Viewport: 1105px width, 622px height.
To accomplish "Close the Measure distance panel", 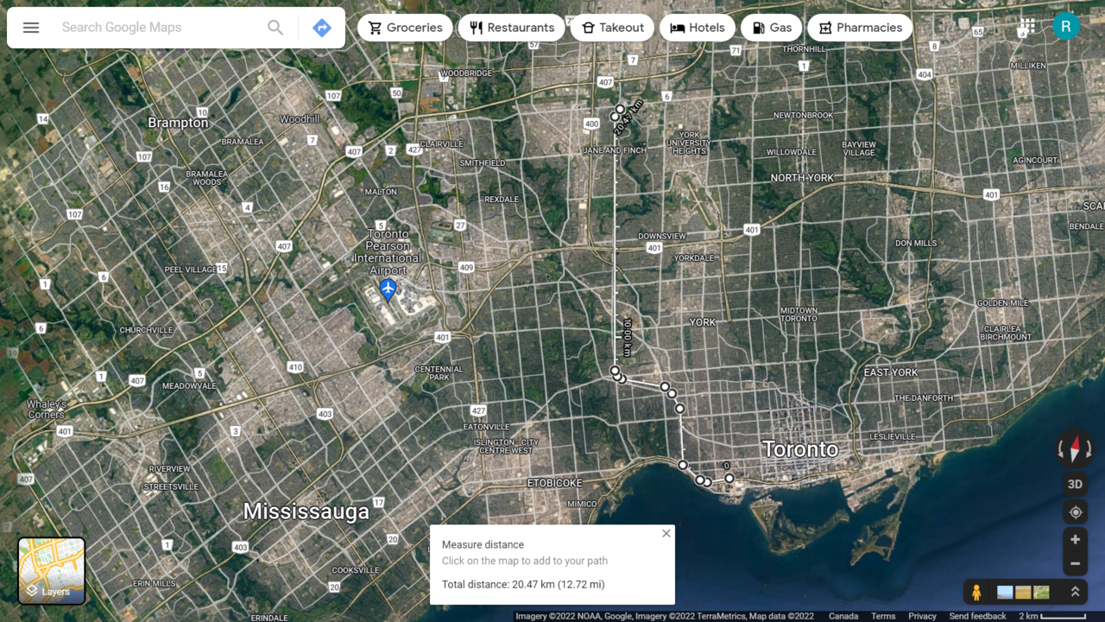I will (x=666, y=534).
